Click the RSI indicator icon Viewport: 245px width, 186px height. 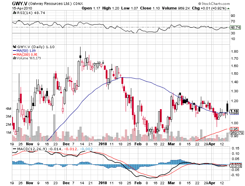(x=14, y=13)
